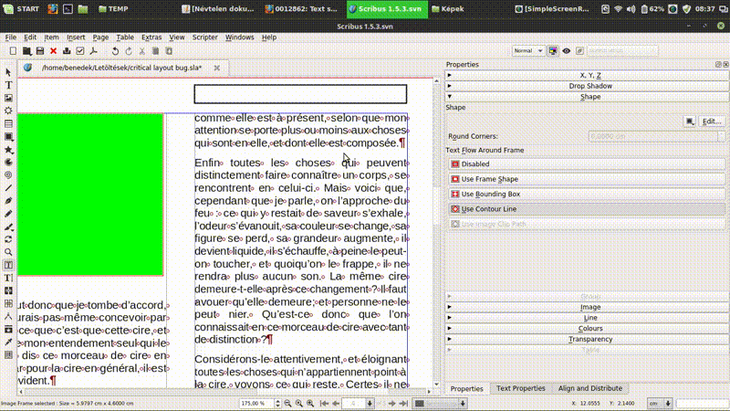Switch to Text Properties tab

521,388
